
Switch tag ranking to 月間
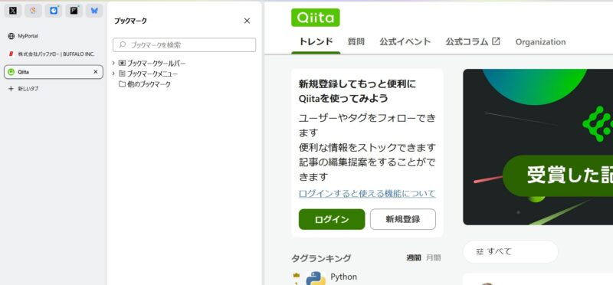(433, 257)
